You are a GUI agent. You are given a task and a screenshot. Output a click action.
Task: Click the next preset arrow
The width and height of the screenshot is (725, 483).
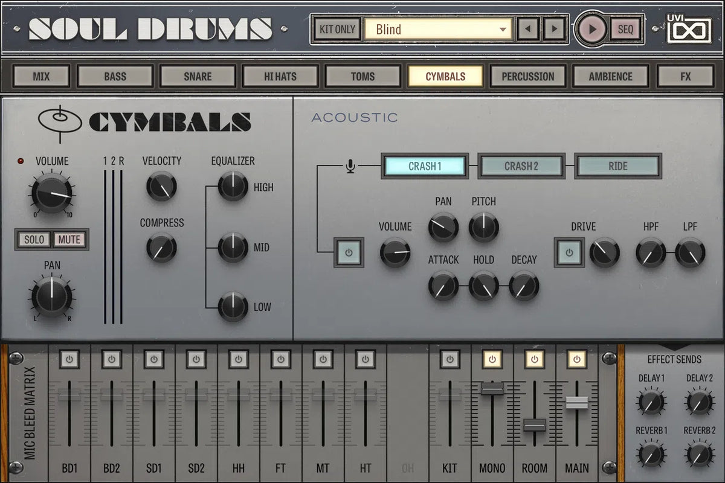pyautogui.click(x=553, y=28)
